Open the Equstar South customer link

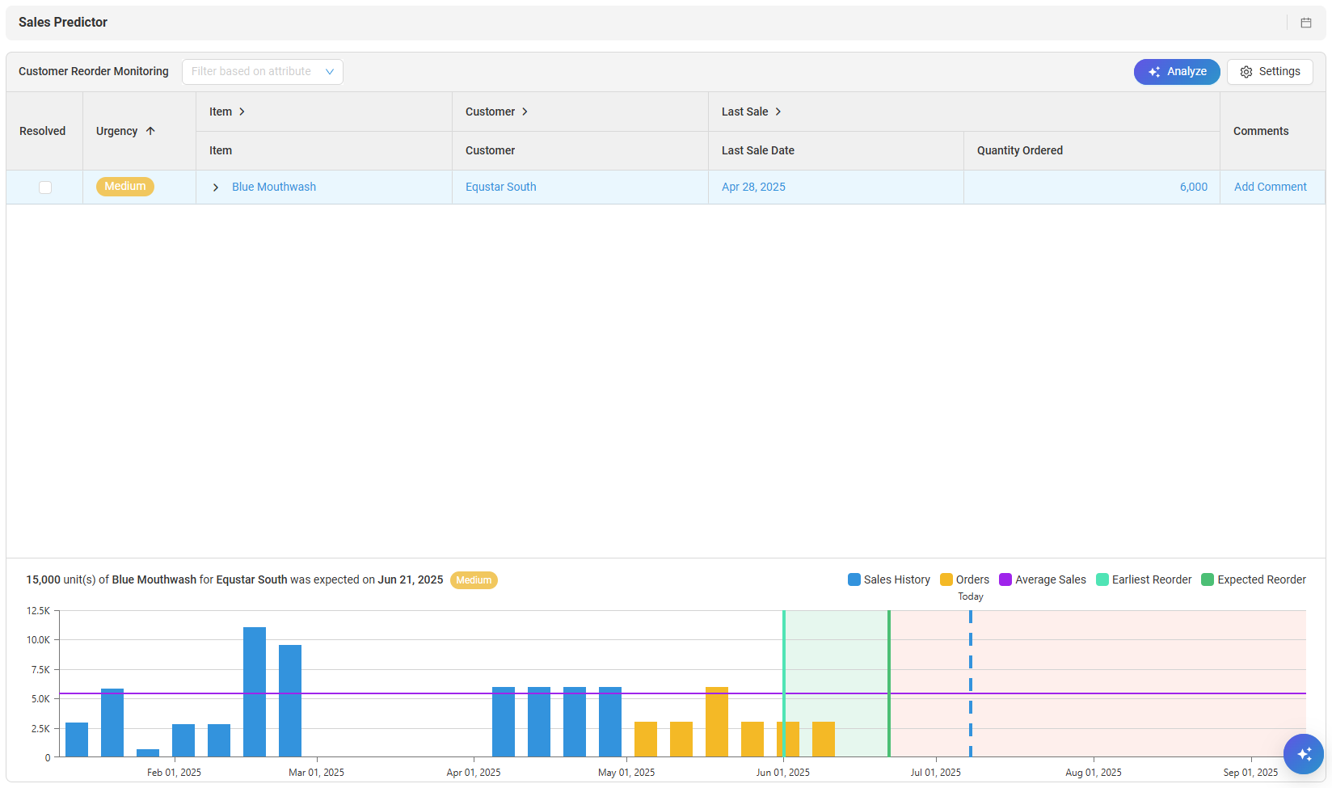[x=501, y=187]
